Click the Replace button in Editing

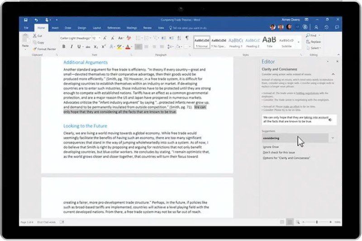click(313, 42)
